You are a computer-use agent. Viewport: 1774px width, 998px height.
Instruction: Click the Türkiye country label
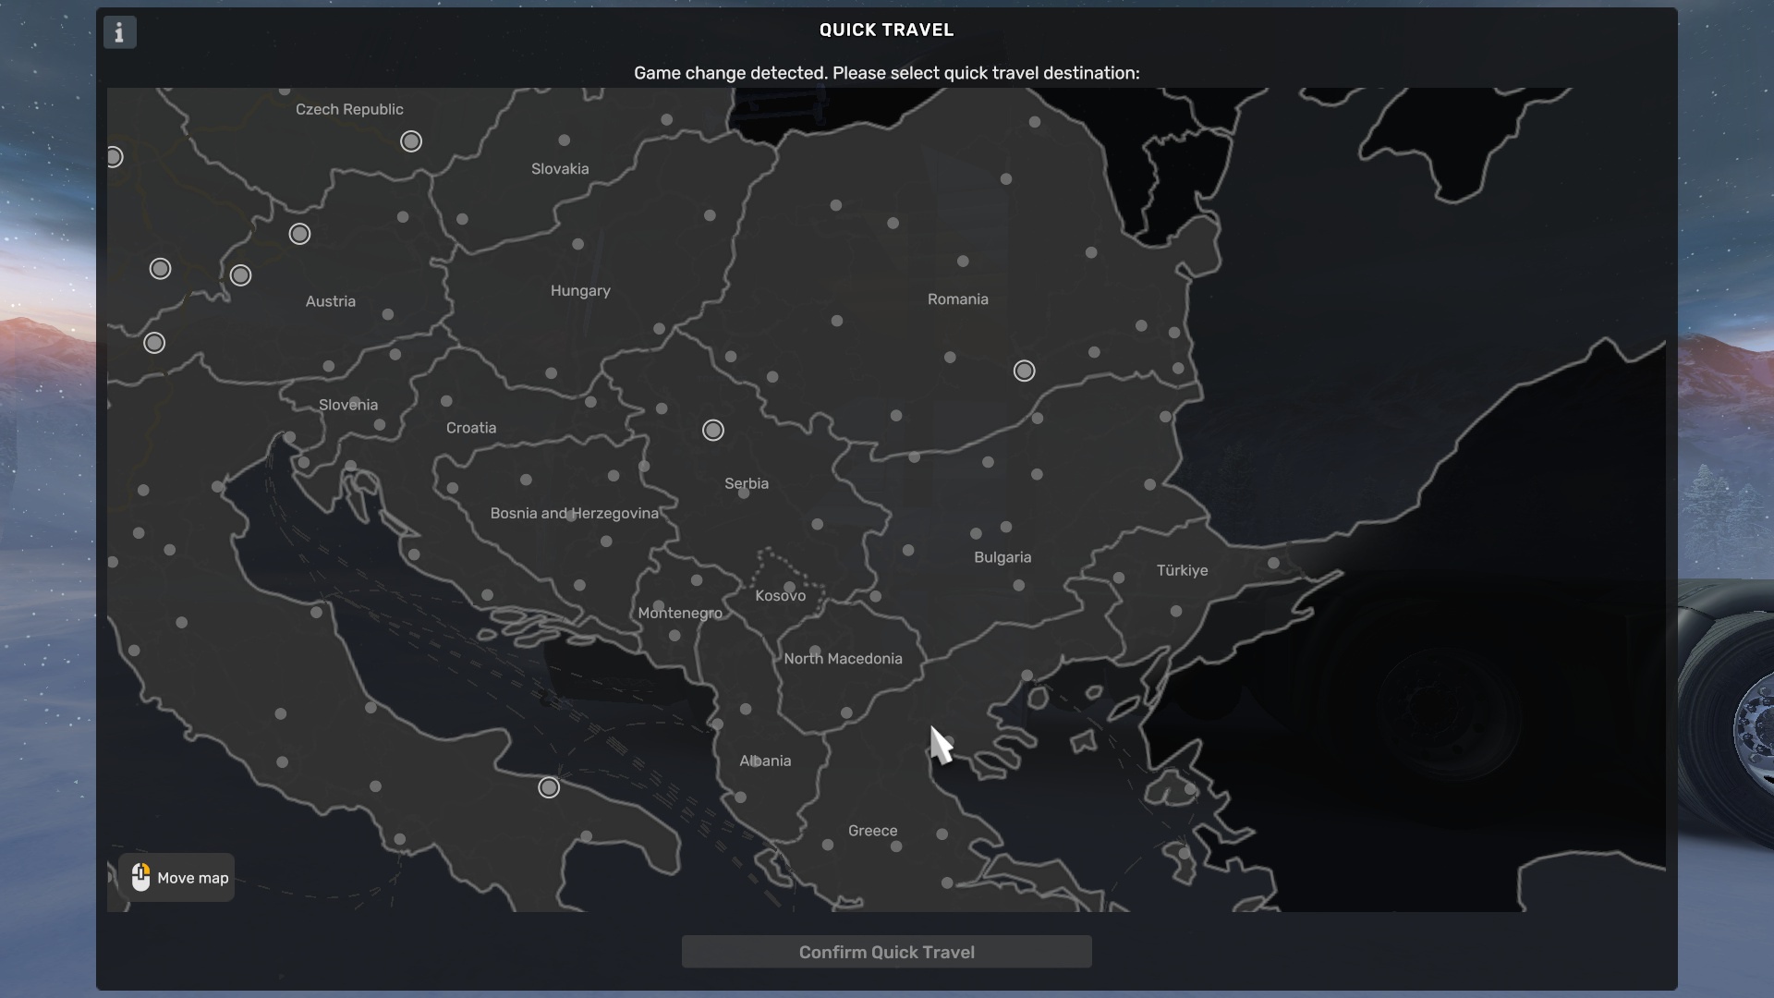point(1182,570)
